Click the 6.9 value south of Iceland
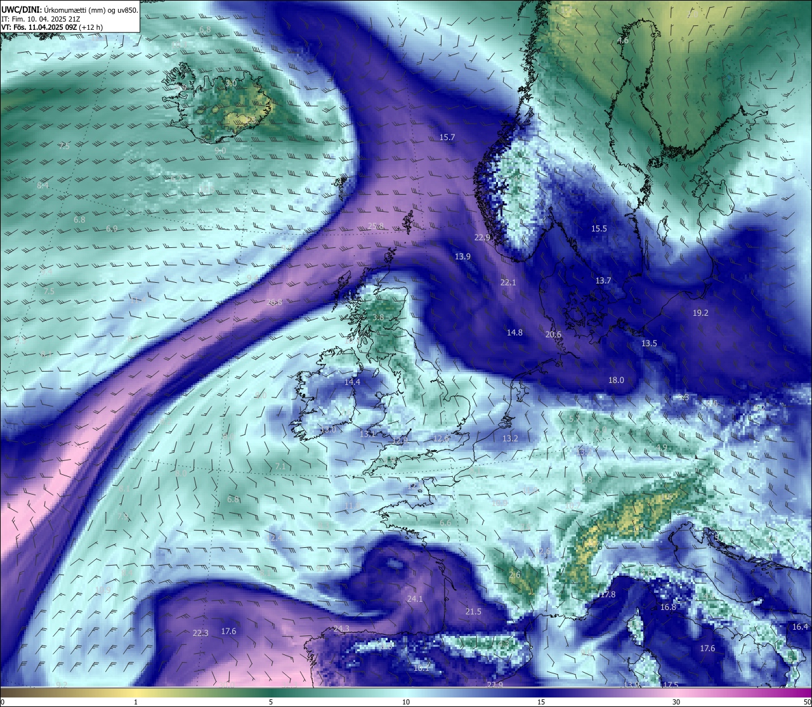Image resolution: width=812 pixels, height=707 pixels. pos(112,228)
